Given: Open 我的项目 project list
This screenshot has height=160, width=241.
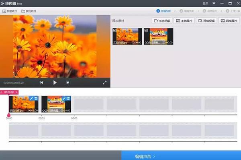Looking at the screenshot, I should [29, 11].
